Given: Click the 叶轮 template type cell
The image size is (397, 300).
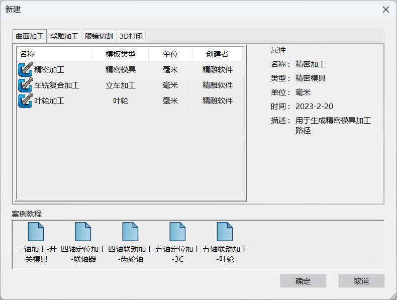Looking at the screenshot, I should (x=121, y=101).
